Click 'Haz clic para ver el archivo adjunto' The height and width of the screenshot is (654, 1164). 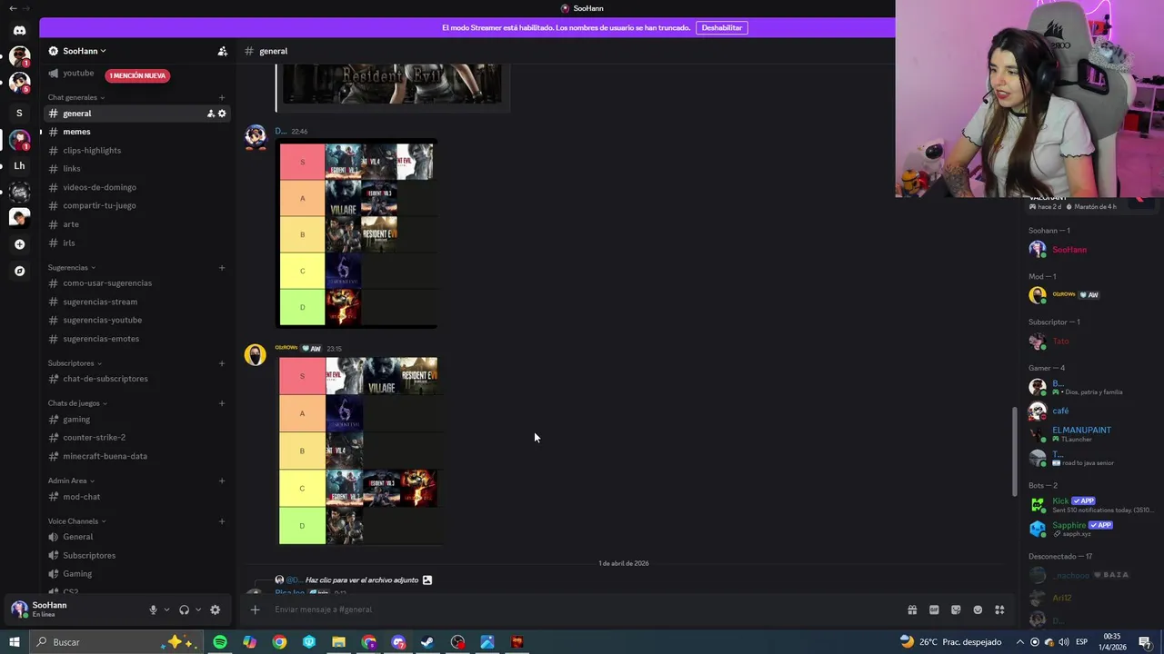(362, 580)
